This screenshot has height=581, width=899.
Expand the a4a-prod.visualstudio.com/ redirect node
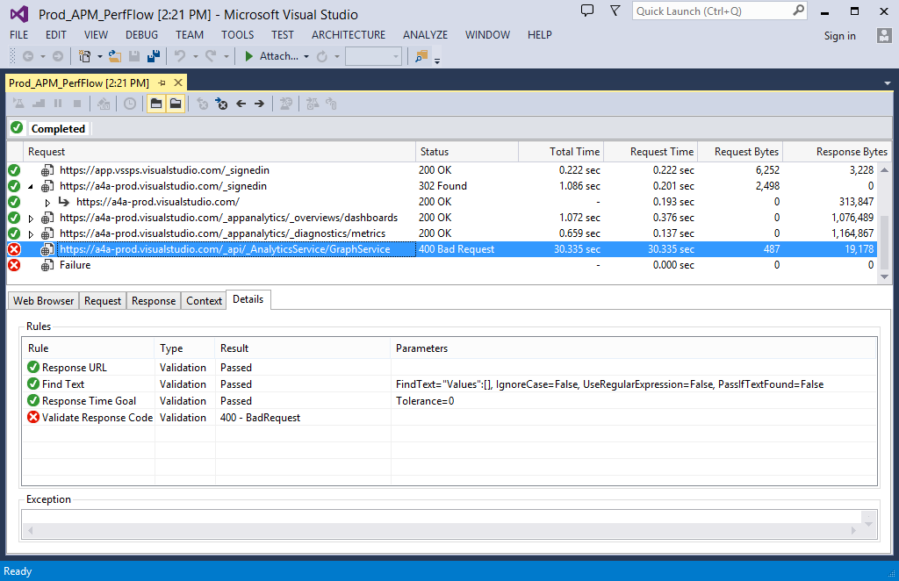click(x=47, y=202)
